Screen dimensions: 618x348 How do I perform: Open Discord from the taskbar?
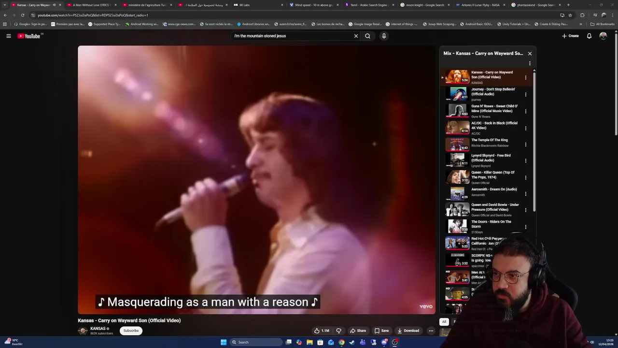(x=384, y=342)
